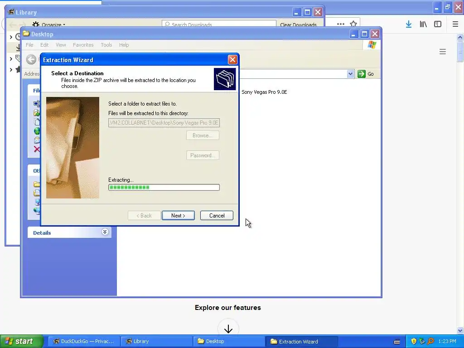This screenshot has width=464, height=348.
Task: Click Search Downloads field in Library
Action: [219, 24]
